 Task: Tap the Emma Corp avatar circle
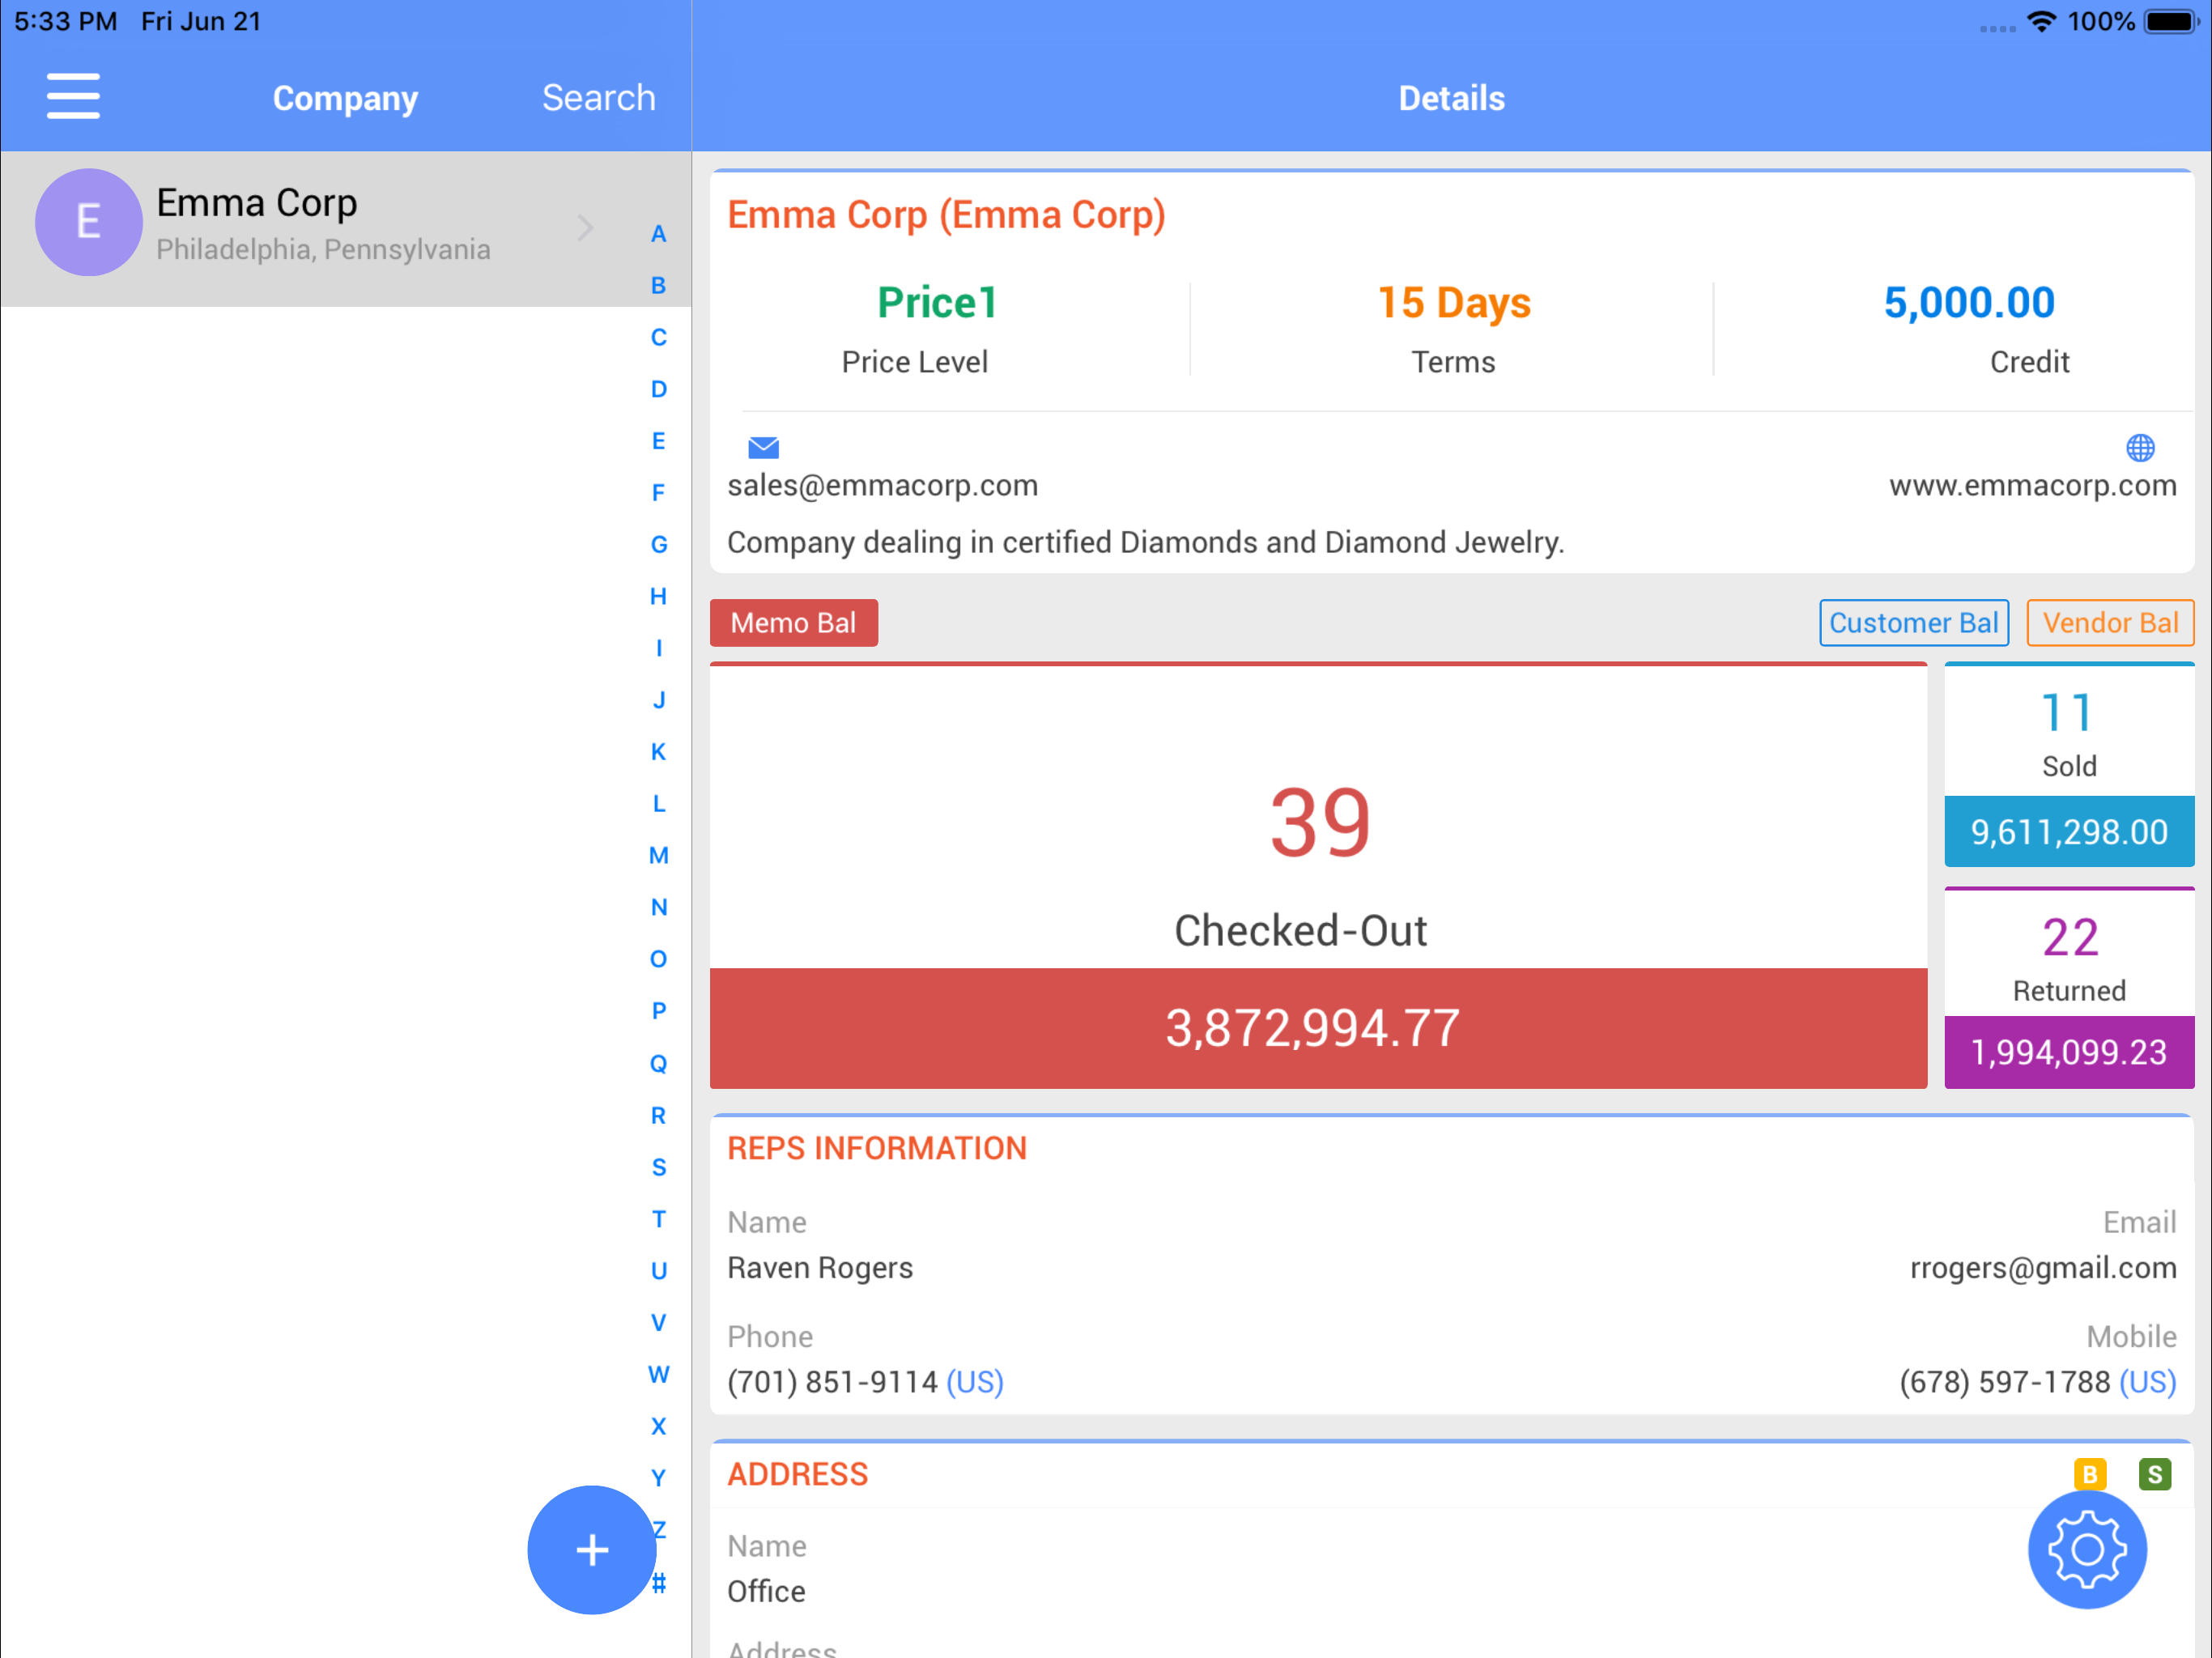pos(88,222)
